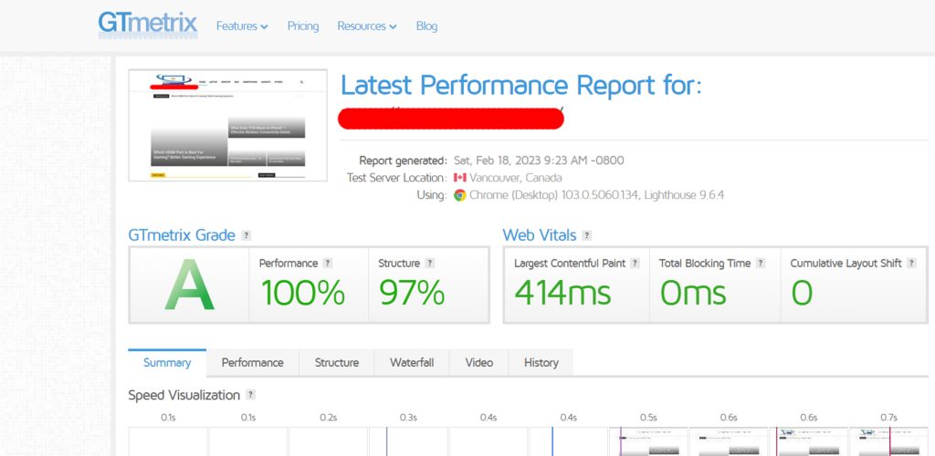Open the Features dropdown menu
Viewport: 935px width, 456px height.
tap(242, 26)
